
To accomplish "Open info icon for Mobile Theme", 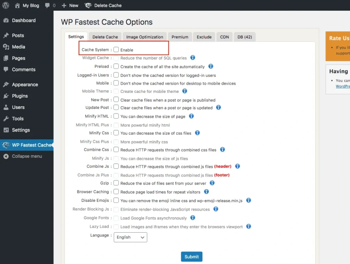I will coord(185,91).
